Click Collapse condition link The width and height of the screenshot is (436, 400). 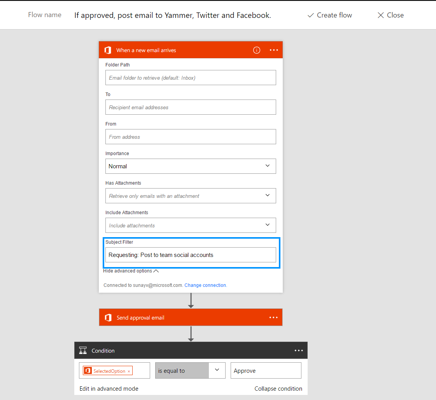[x=278, y=389]
